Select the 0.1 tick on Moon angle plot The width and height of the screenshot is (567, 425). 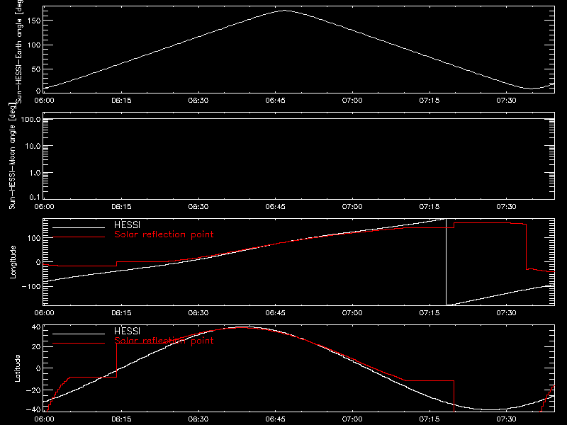(x=35, y=197)
